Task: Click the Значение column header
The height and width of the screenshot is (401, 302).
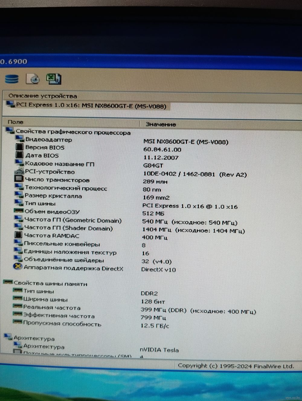Action: (x=161, y=124)
